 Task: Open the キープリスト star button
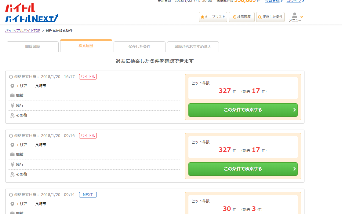[x=213, y=17]
